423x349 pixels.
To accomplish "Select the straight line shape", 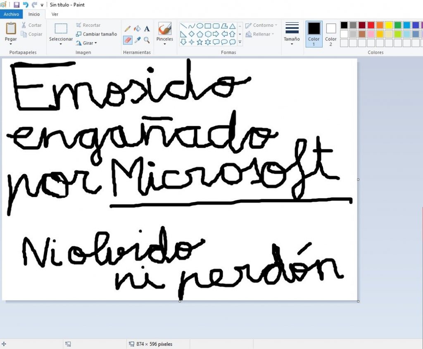I will [x=183, y=26].
